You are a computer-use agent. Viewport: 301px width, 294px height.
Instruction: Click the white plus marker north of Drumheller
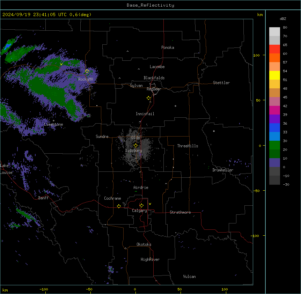pos(214,131)
